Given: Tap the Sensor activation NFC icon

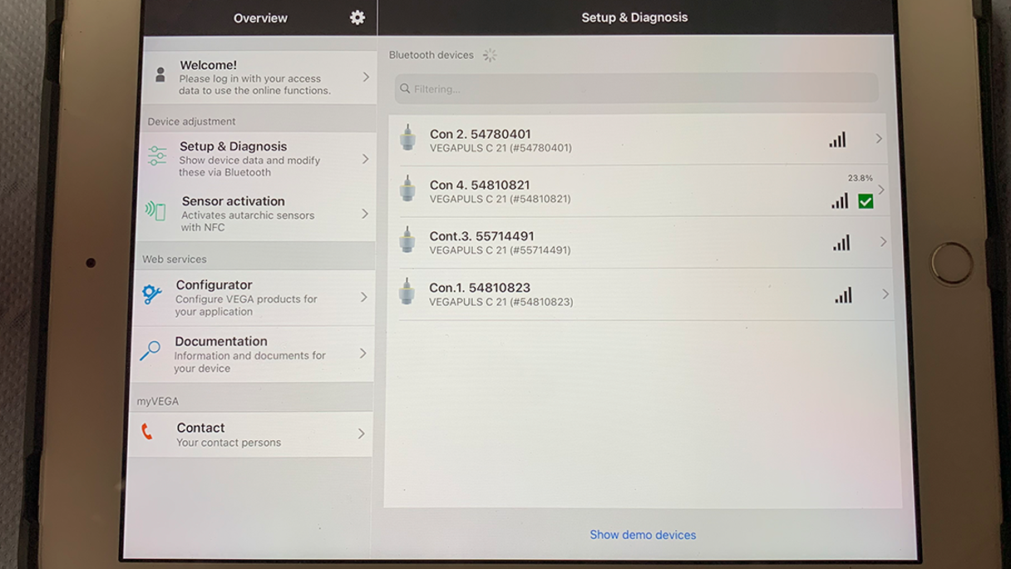Looking at the screenshot, I should (x=155, y=210).
